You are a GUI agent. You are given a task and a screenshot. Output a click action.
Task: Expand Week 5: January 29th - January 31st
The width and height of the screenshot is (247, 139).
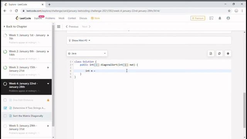[x=48, y=126]
